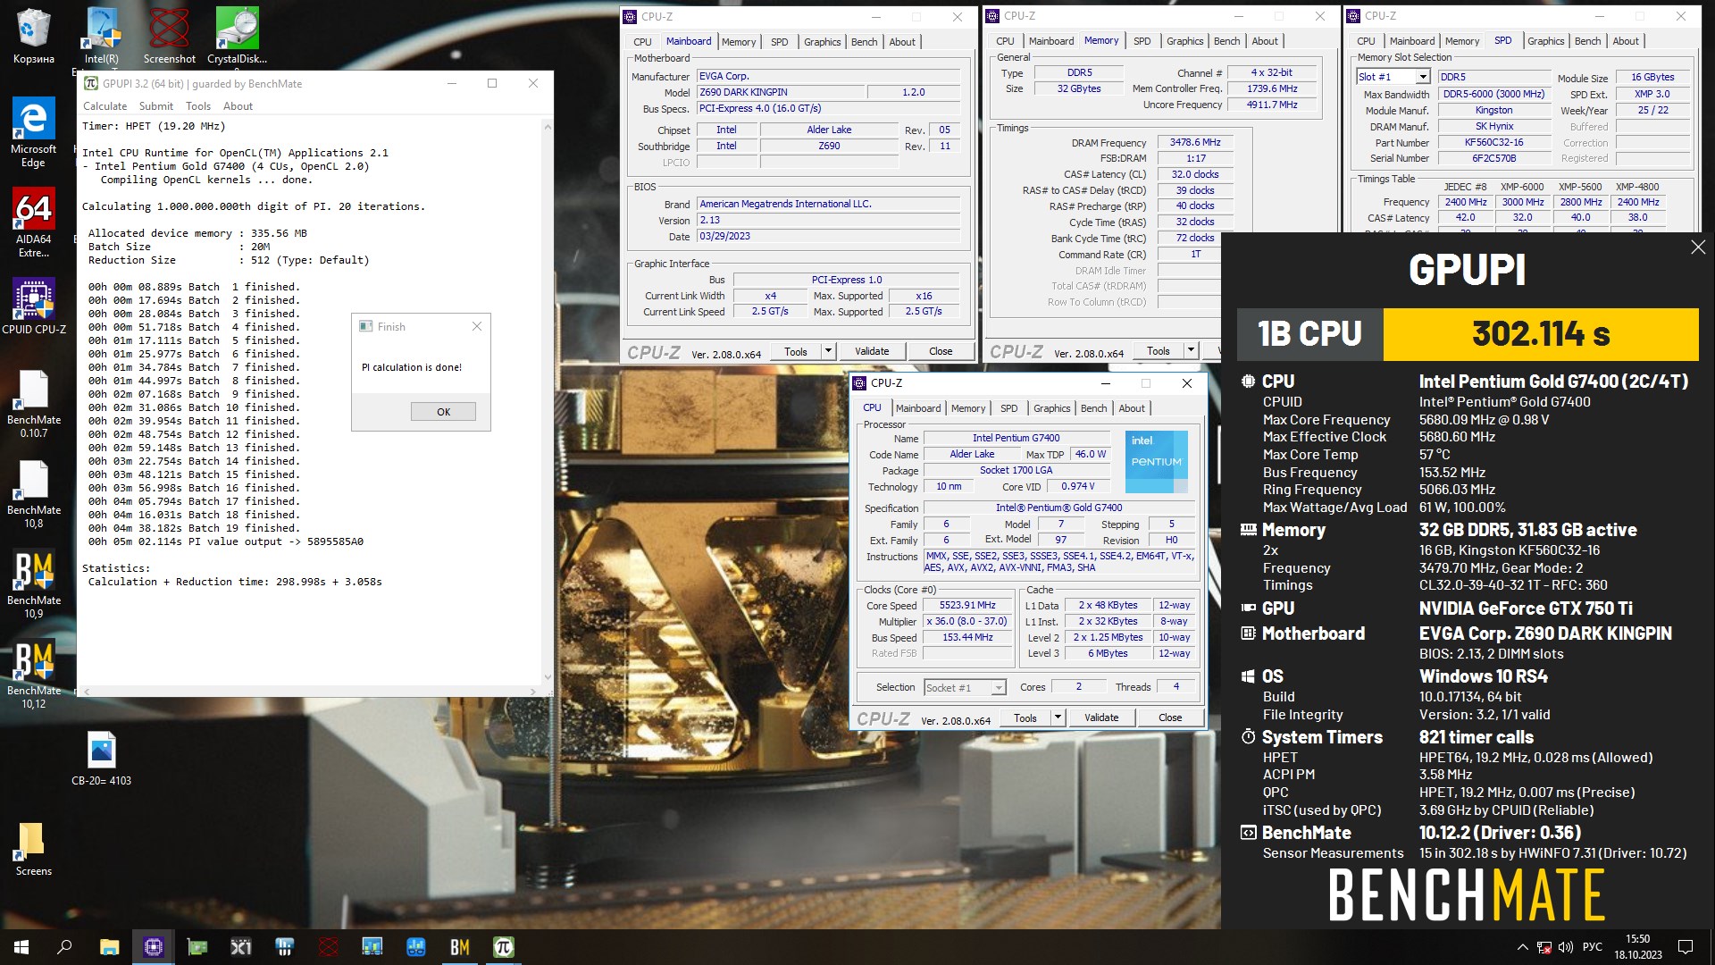Click GPUPI vertical scrollbar up arrow
This screenshot has width=1715, height=965.
coord(547,127)
